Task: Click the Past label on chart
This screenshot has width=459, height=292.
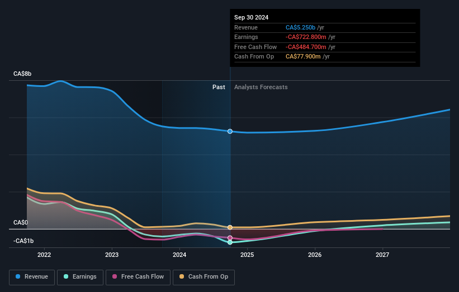Action: [x=219, y=87]
